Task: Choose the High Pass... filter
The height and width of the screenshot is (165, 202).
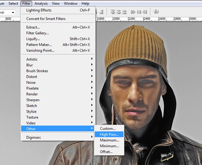Action: [x=109, y=134]
